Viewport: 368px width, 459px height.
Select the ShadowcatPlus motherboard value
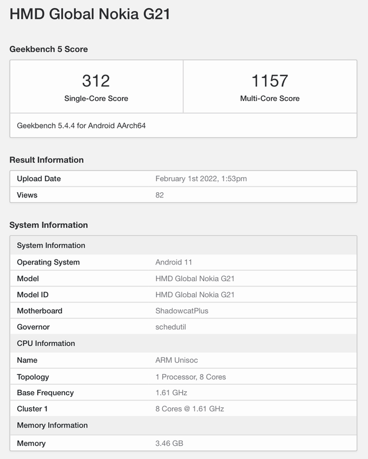point(182,310)
